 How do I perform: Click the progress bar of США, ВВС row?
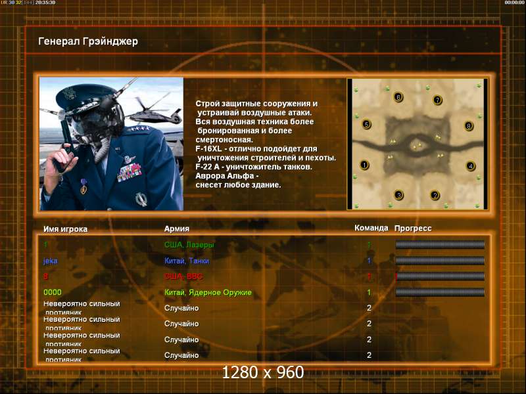pos(440,276)
